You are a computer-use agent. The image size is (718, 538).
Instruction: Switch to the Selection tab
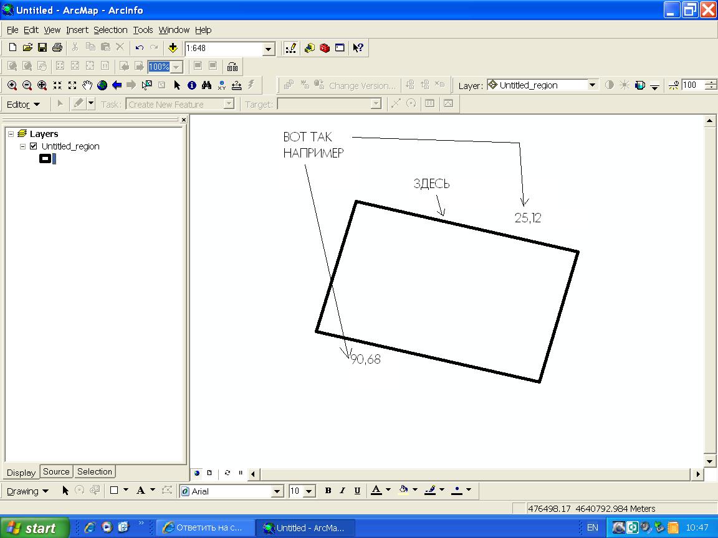tap(94, 471)
